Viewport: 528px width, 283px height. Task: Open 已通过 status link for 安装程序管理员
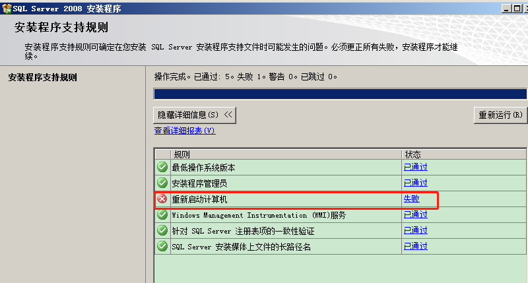416,183
